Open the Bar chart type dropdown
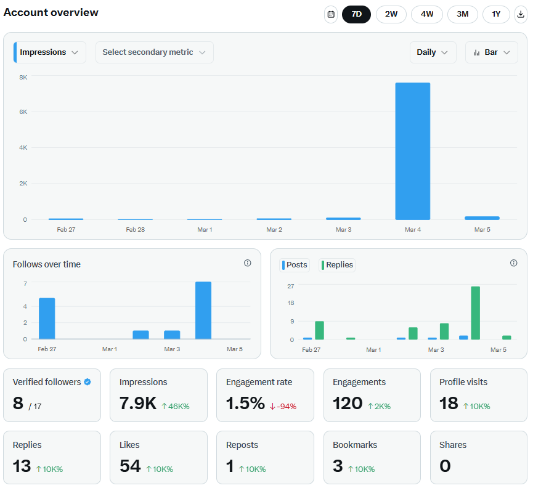Image resolution: width=533 pixels, height=496 pixels. [x=492, y=52]
